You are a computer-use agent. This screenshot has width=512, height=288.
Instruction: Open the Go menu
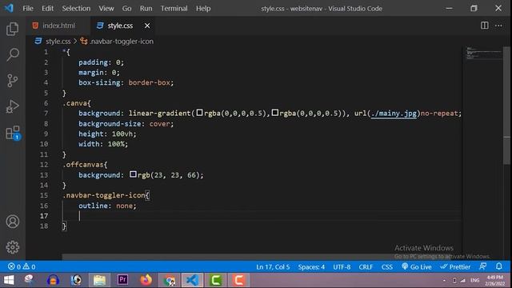(x=126, y=9)
